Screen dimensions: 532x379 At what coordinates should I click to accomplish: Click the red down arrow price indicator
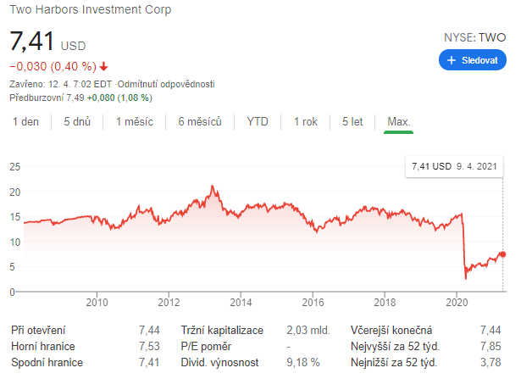[103, 67]
